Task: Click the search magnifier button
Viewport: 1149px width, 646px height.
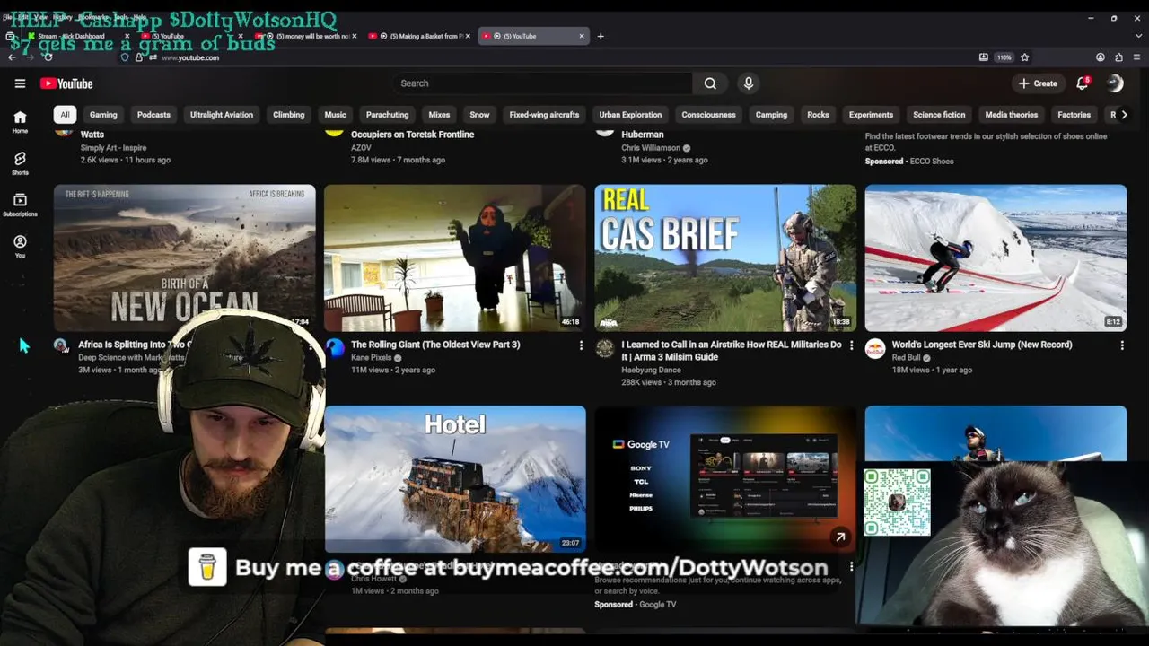Action: pos(710,83)
